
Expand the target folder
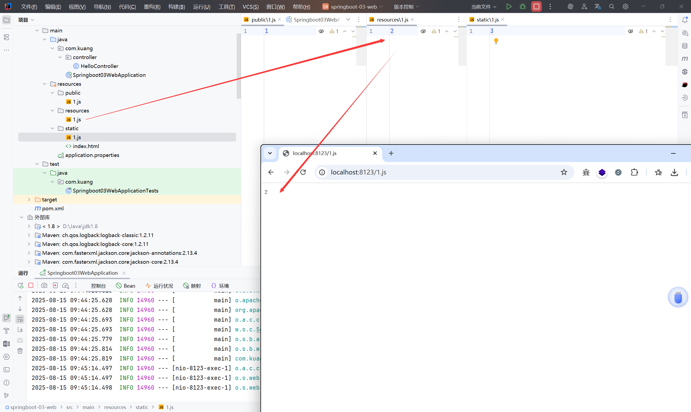pyautogui.click(x=29, y=200)
